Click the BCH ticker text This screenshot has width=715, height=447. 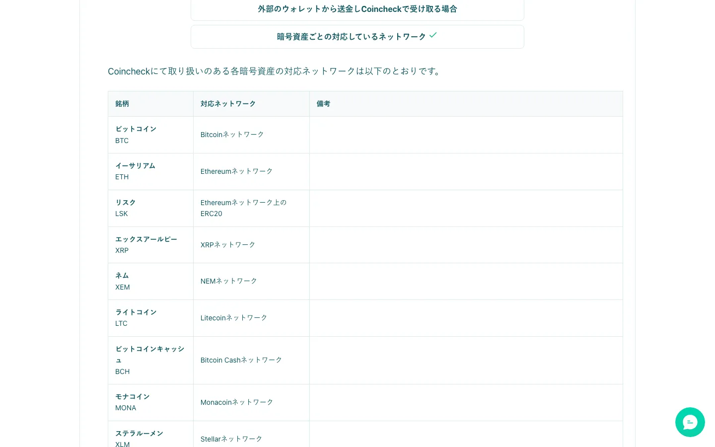(123, 372)
